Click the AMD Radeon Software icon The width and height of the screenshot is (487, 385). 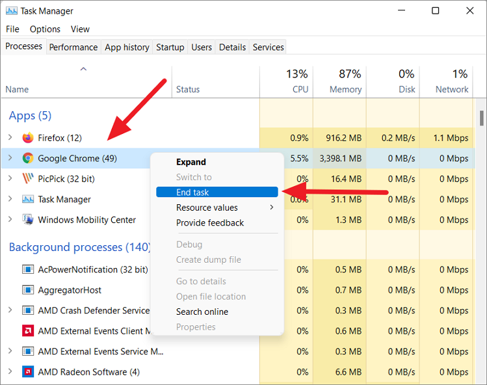(28, 372)
